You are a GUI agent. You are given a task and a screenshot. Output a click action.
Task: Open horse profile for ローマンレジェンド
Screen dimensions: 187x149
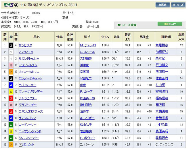[x=30, y=131]
